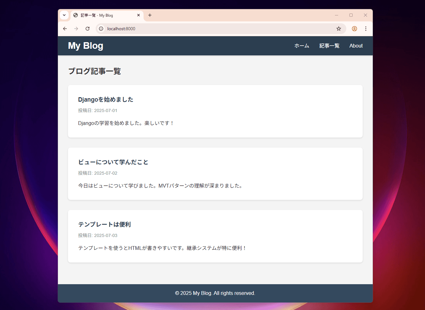Open the site information icon in address bar

pyautogui.click(x=101, y=29)
